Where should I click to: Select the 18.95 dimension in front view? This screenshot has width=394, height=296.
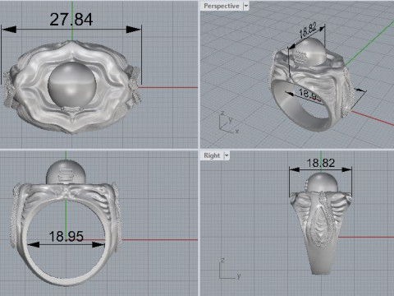[66, 237]
